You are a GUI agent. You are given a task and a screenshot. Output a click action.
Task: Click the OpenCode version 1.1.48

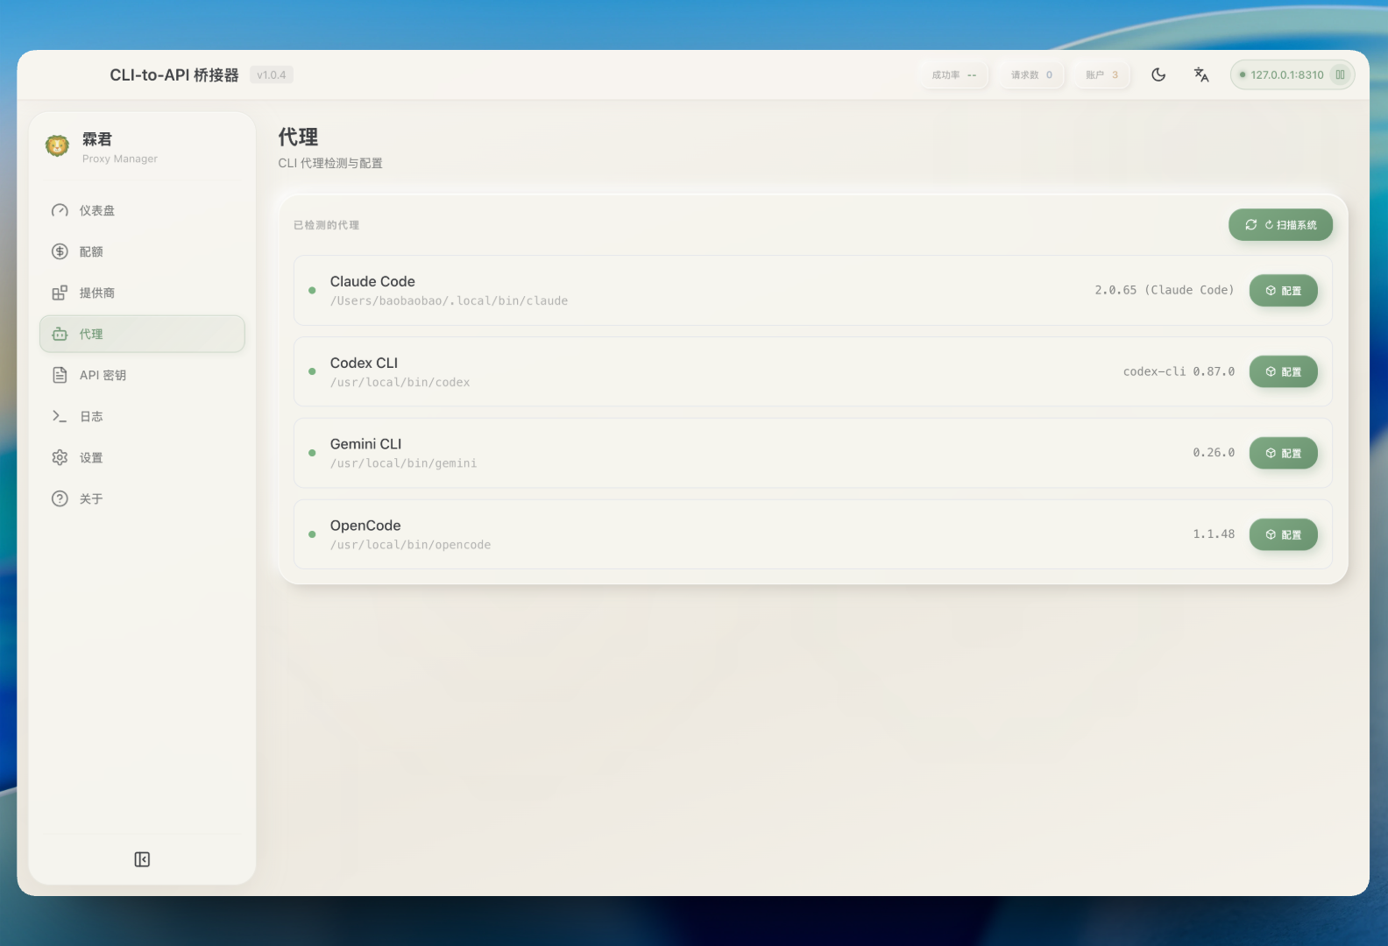coord(1214,534)
